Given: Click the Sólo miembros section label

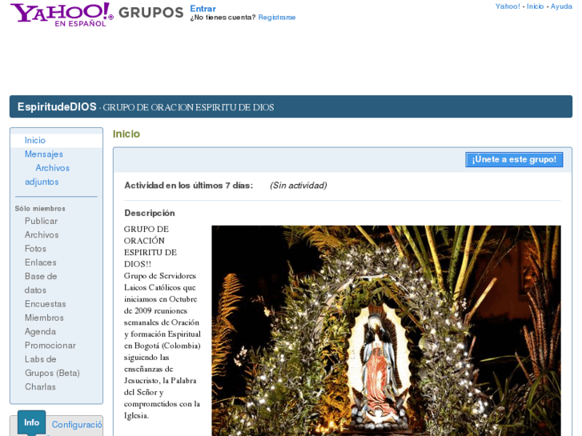Looking at the screenshot, I should click(x=40, y=209).
